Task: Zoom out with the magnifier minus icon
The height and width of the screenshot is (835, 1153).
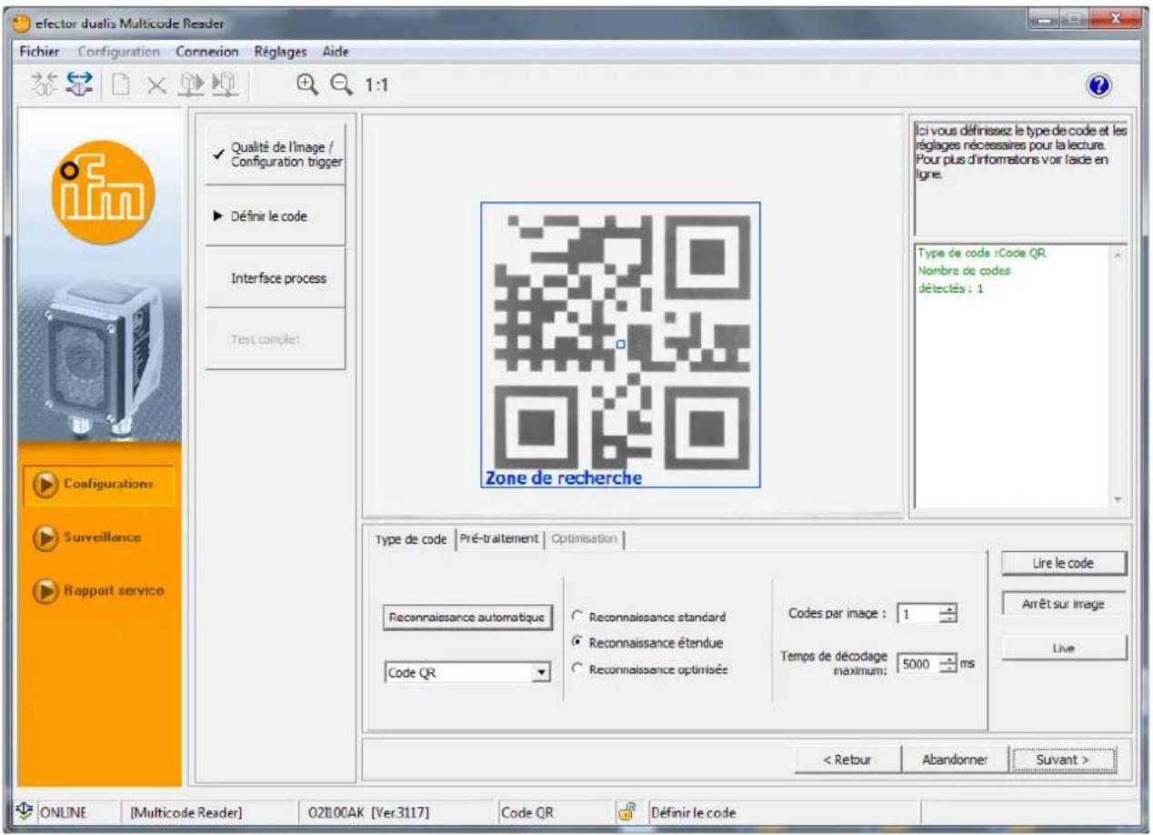Action: pyautogui.click(x=342, y=85)
